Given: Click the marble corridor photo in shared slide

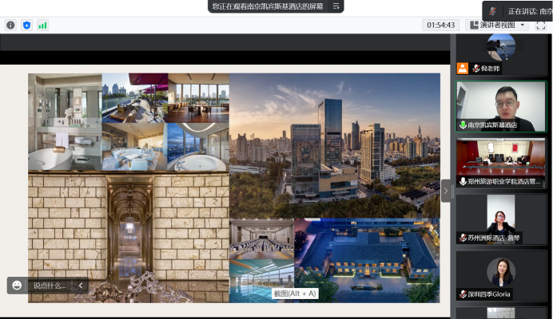Looking at the screenshot, I should point(129,237).
